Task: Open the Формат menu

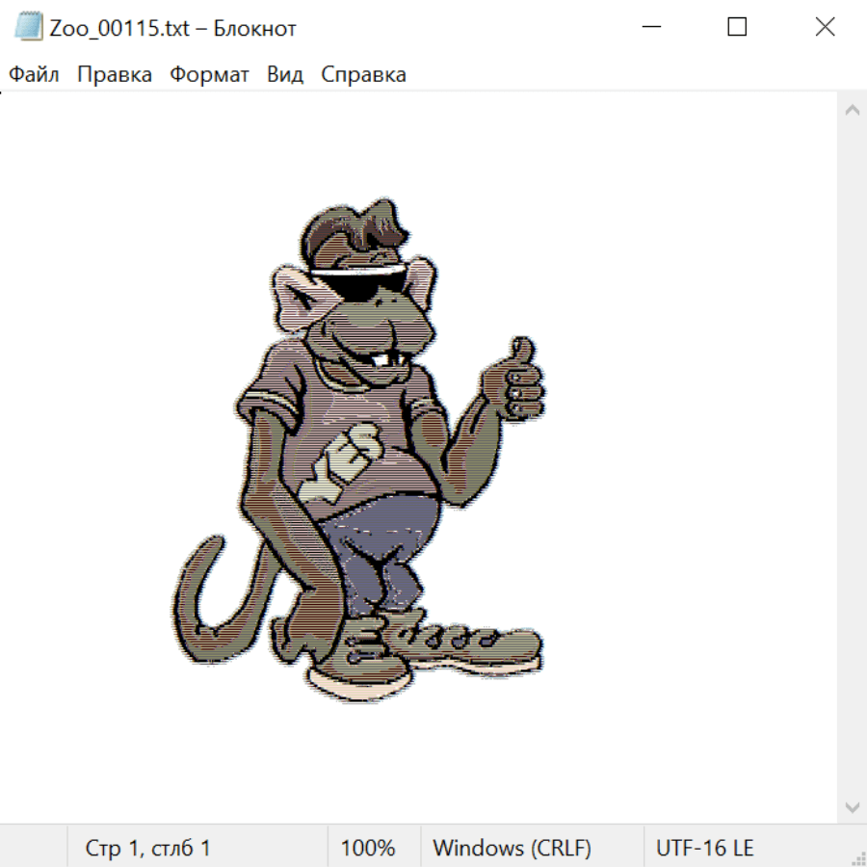Action: 209,75
